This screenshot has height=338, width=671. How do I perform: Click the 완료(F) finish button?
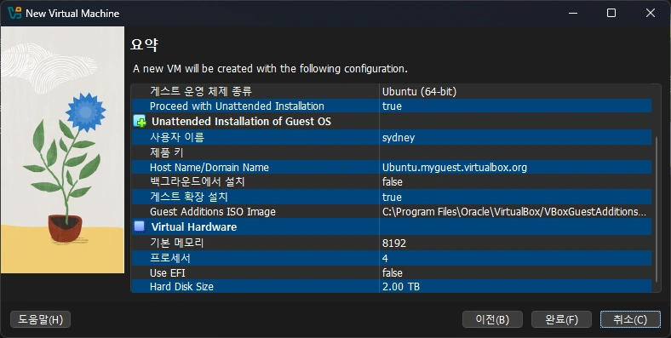pyautogui.click(x=561, y=319)
